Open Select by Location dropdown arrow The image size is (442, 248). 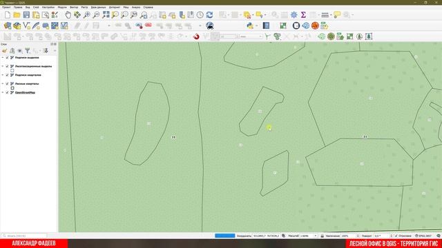pos(265,15)
